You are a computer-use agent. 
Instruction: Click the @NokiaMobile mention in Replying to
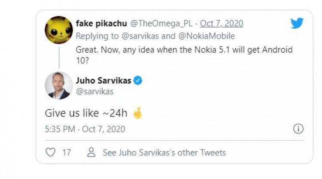207,36
